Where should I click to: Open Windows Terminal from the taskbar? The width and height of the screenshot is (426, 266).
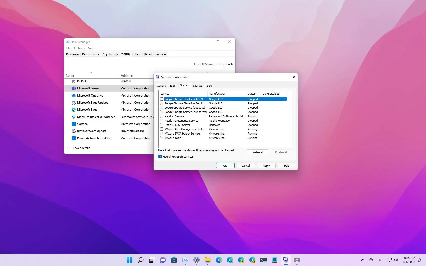click(x=263, y=260)
